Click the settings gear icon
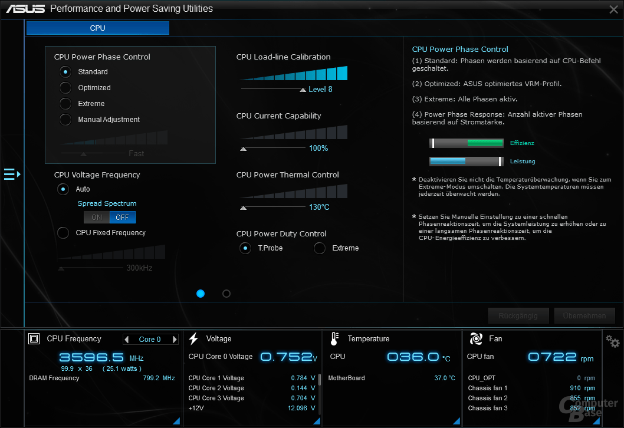 [613, 341]
